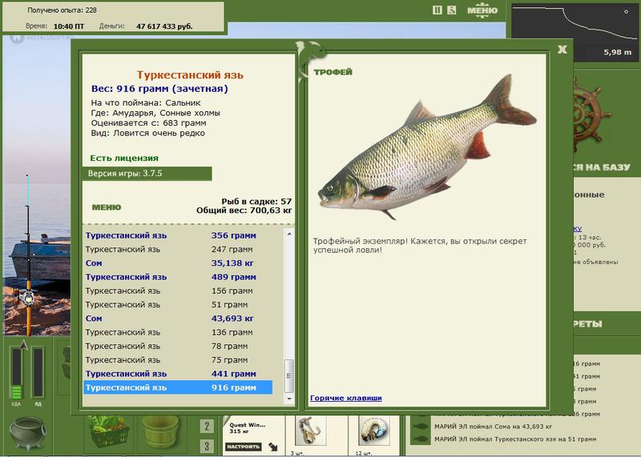
Task: Click the time 10:40 ПТ
Action: point(69,26)
